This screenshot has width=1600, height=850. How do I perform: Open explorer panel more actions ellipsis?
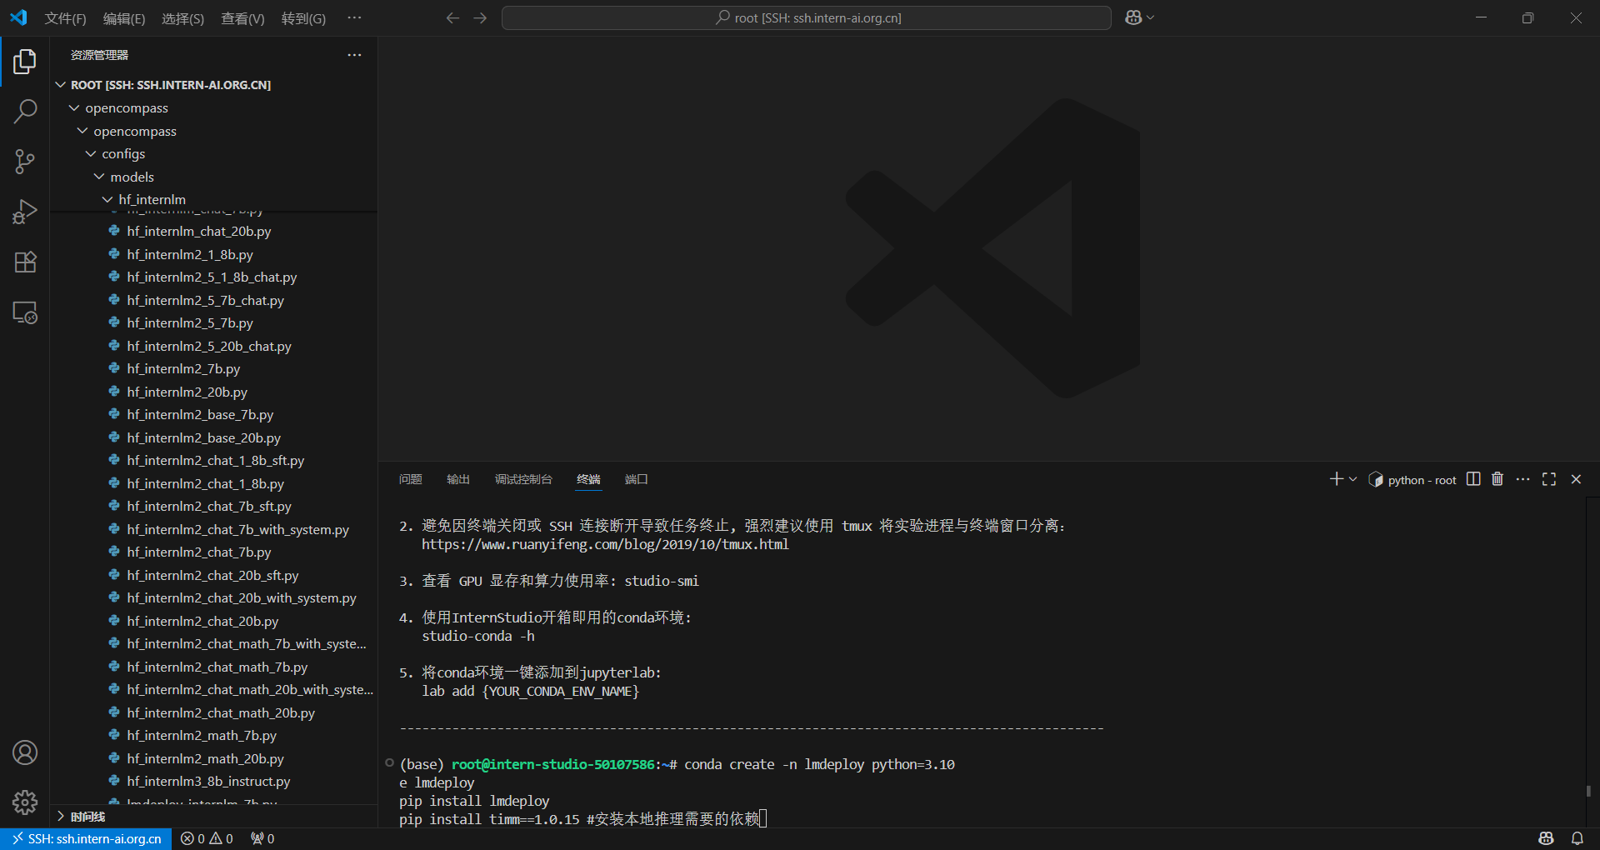point(354,55)
